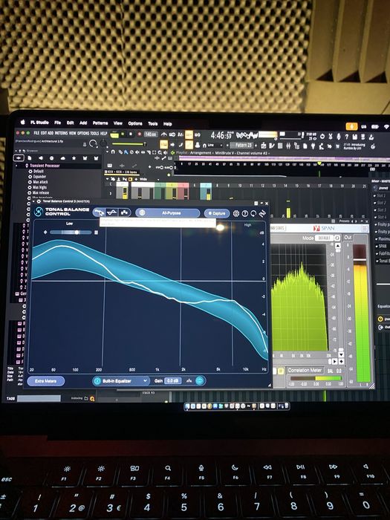Click the round link icon after Gain
The image size is (390, 520).
pos(200,381)
